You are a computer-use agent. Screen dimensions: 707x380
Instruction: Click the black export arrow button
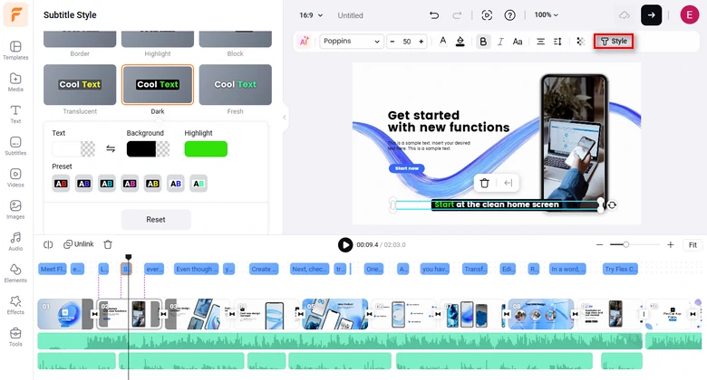[651, 14]
